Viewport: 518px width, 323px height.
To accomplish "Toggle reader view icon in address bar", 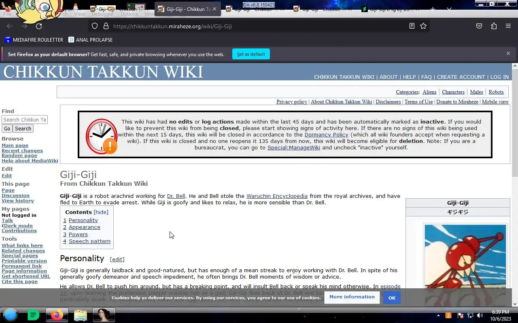I will (x=412, y=26).
